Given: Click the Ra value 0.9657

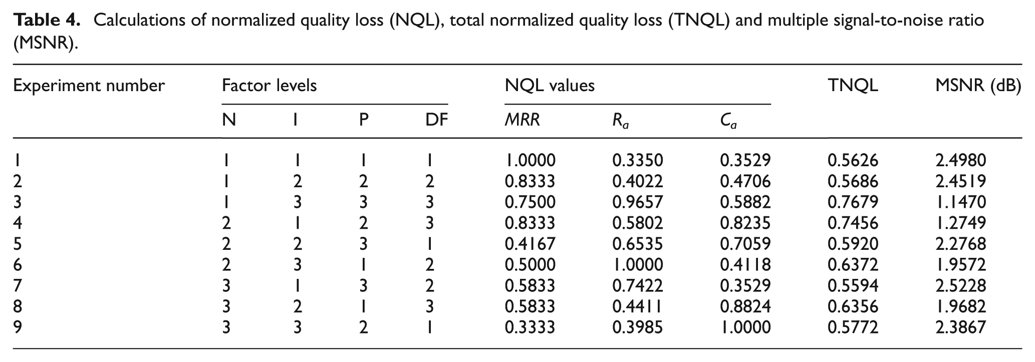Looking at the screenshot, I should [x=638, y=202].
